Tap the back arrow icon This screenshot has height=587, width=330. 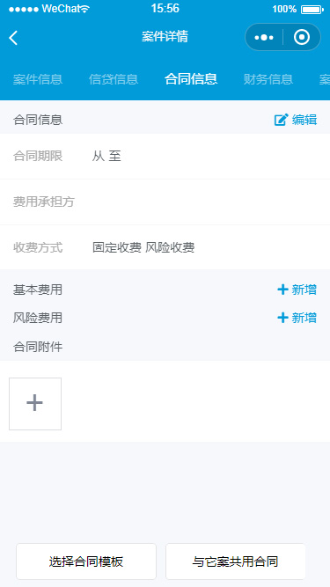(13, 38)
